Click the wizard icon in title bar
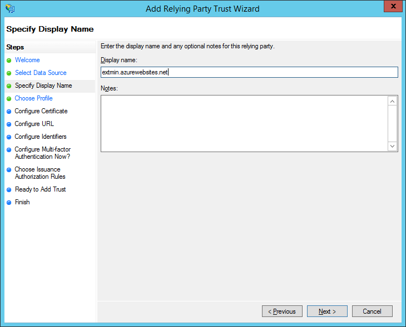The height and width of the screenshot is (327, 406). point(9,8)
